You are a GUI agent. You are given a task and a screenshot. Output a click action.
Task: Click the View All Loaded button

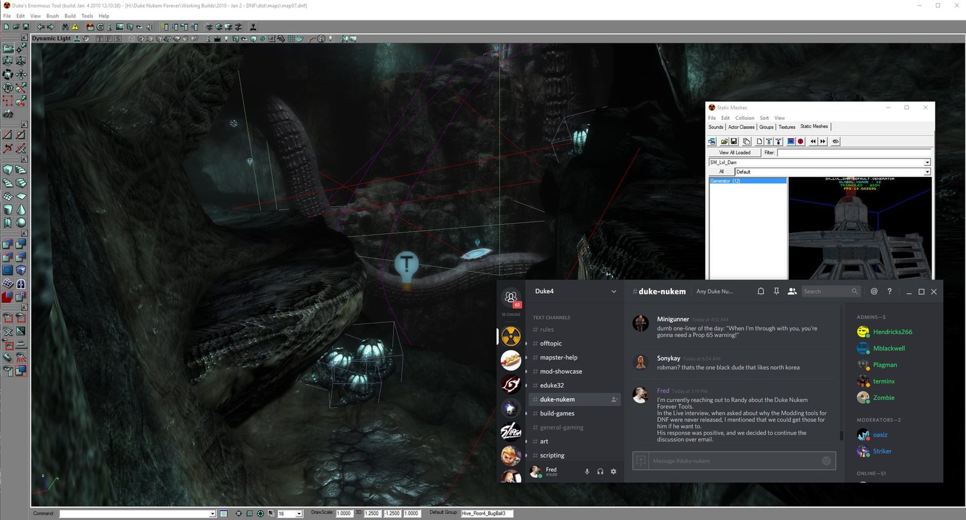[x=735, y=153]
